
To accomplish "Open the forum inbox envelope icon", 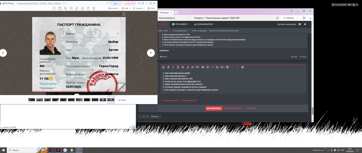I will (x=300, y=24).
